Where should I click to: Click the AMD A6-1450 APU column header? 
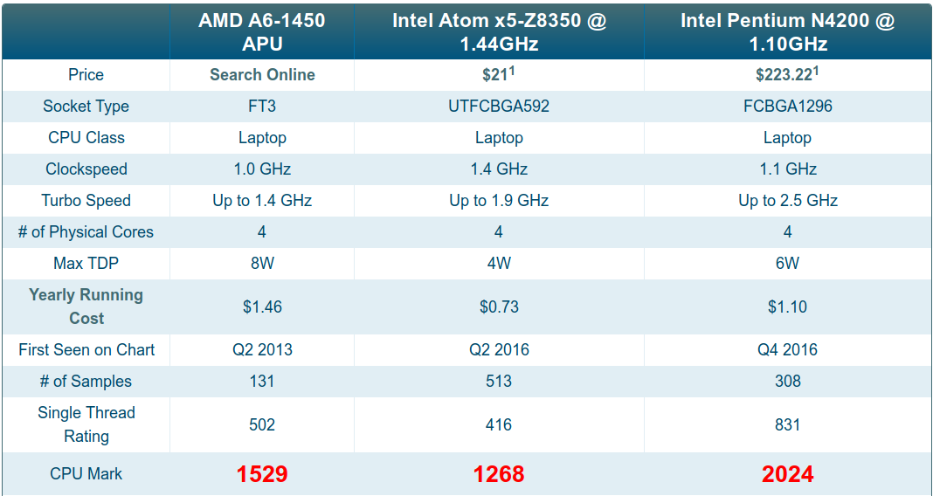click(x=262, y=32)
